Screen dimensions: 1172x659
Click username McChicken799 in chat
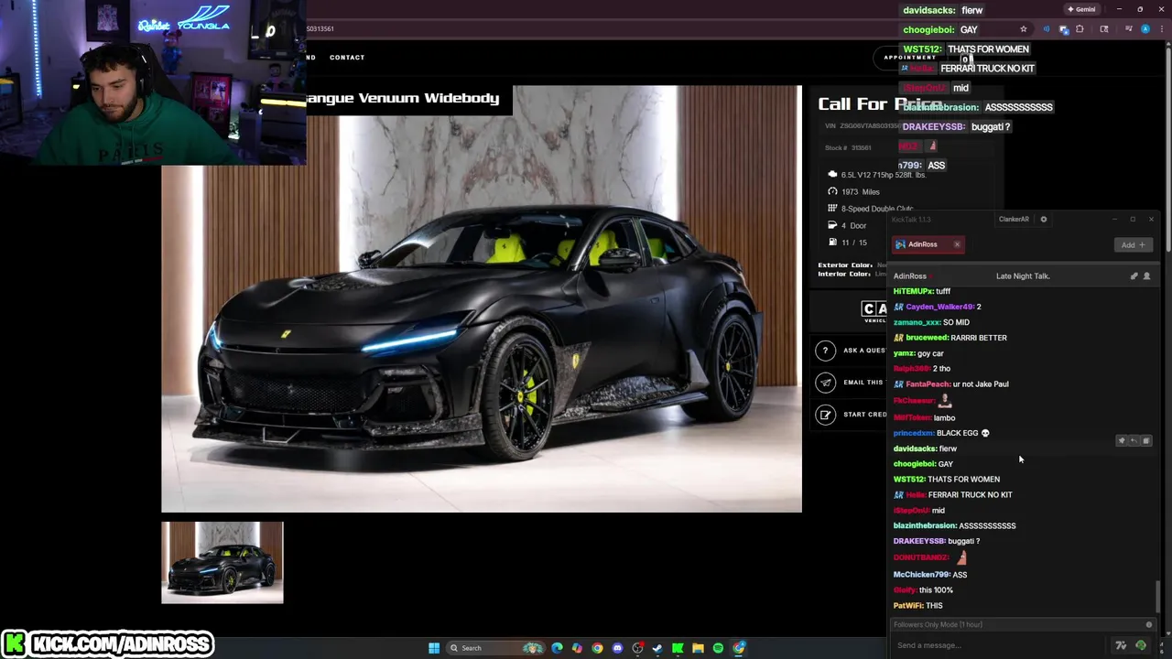[921, 575]
